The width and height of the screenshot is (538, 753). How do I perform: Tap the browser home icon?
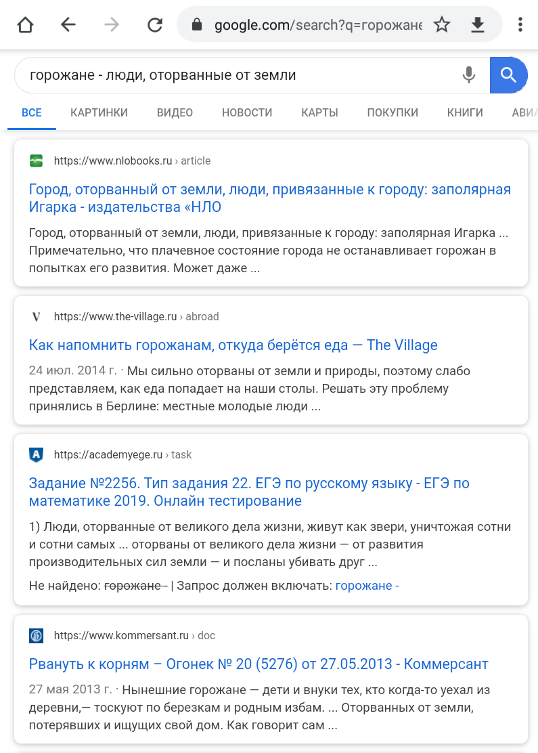[x=25, y=25]
